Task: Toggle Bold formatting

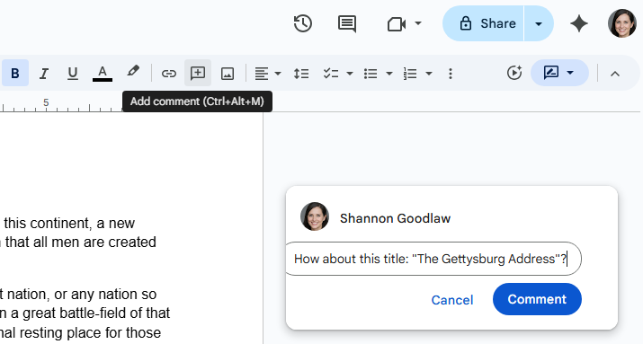Action: 15,74
